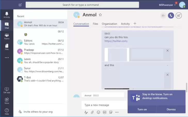Open Files section in left sidebar
188x117 pixels.
tap(7, 47)
